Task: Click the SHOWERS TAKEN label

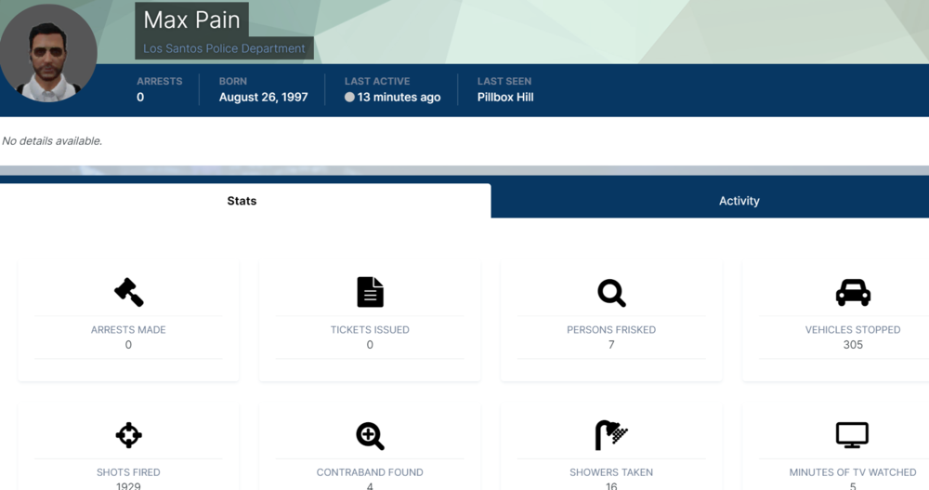Action: point(611,472)
